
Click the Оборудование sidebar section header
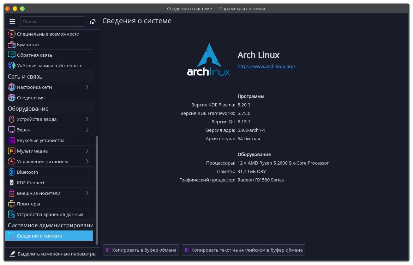tap(28, 109)
